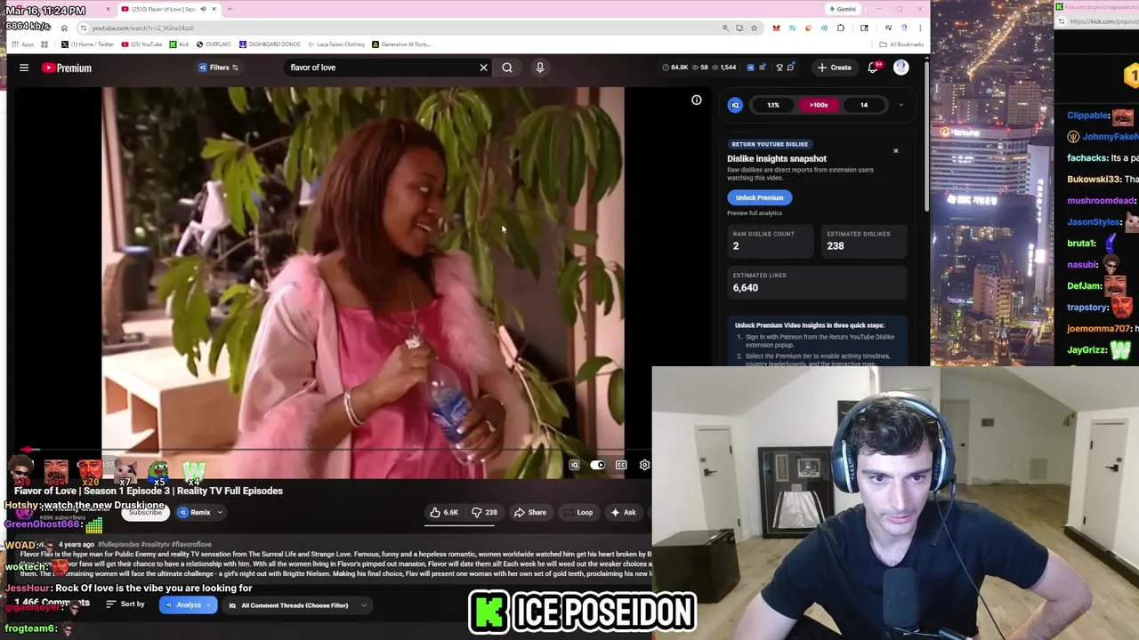This screenshot has height=640, width=1139.
Task: Open the '(23) YouTube' bookmark
Action: [142, 44]
